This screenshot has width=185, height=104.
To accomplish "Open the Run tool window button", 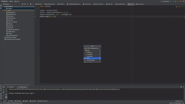I will [5, 101].
